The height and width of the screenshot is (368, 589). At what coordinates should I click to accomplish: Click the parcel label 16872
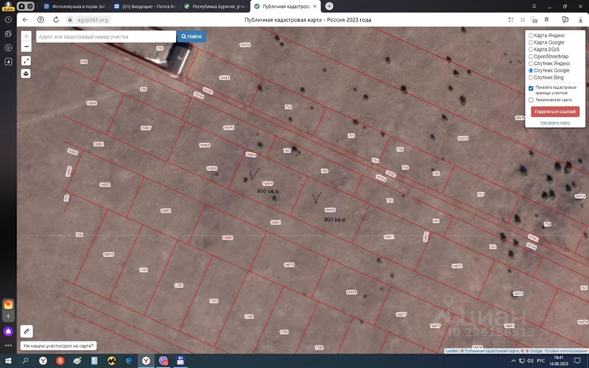(x=456, y=266)
